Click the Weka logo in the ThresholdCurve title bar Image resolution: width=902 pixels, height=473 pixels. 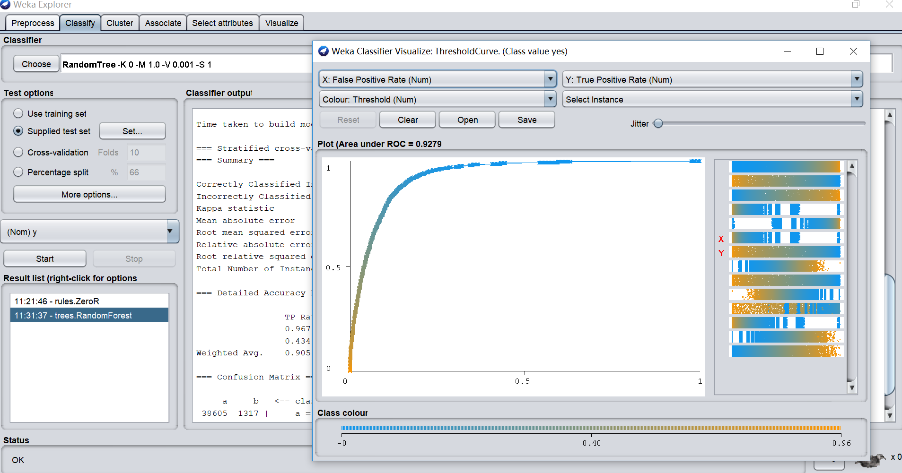tap(324, 51)
